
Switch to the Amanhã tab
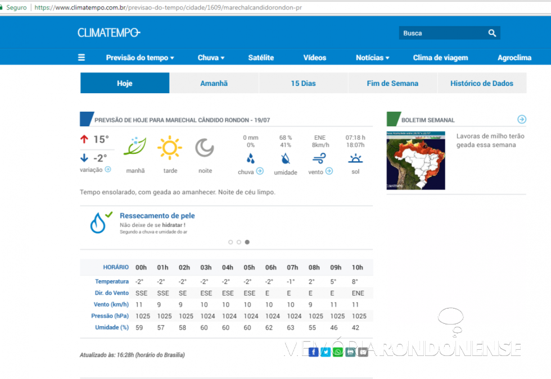tap(214, 83)
